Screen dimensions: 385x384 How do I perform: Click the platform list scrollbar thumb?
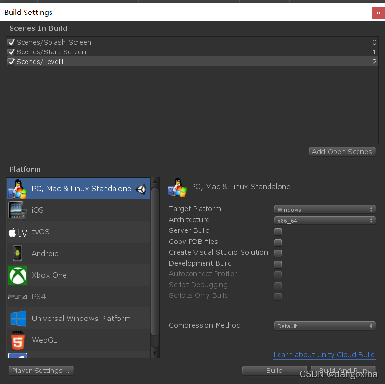point(154,261)
